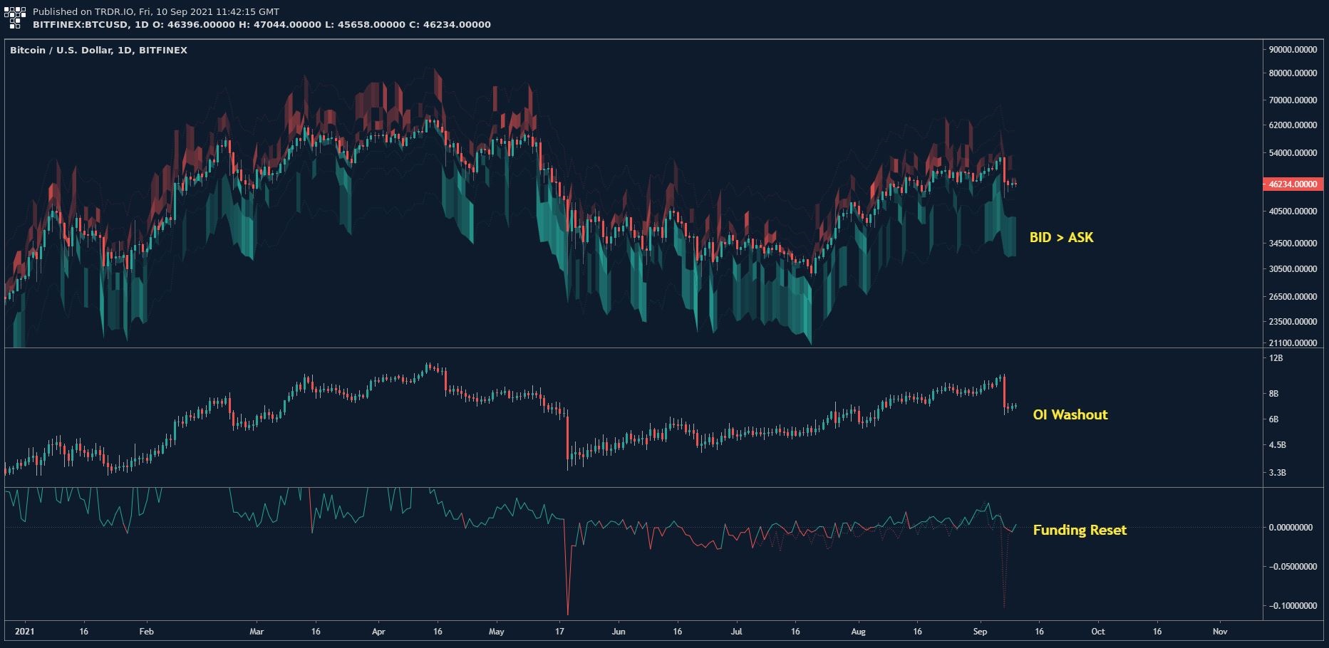Image resolution: width=1329 pixels, height=648 pixels.
Task: Click the -0.10000000 funding axis label
Action: (x=1291, y=606)
